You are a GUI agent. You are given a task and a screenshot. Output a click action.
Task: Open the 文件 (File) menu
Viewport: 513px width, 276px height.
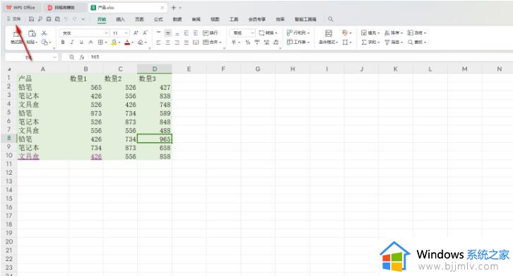pyautogui.click(x=13, y=19)
